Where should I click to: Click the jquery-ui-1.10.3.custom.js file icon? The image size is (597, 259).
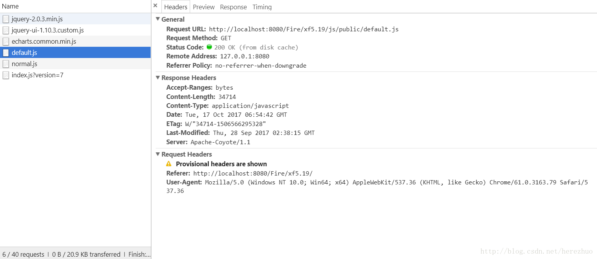tap(6, 30)
